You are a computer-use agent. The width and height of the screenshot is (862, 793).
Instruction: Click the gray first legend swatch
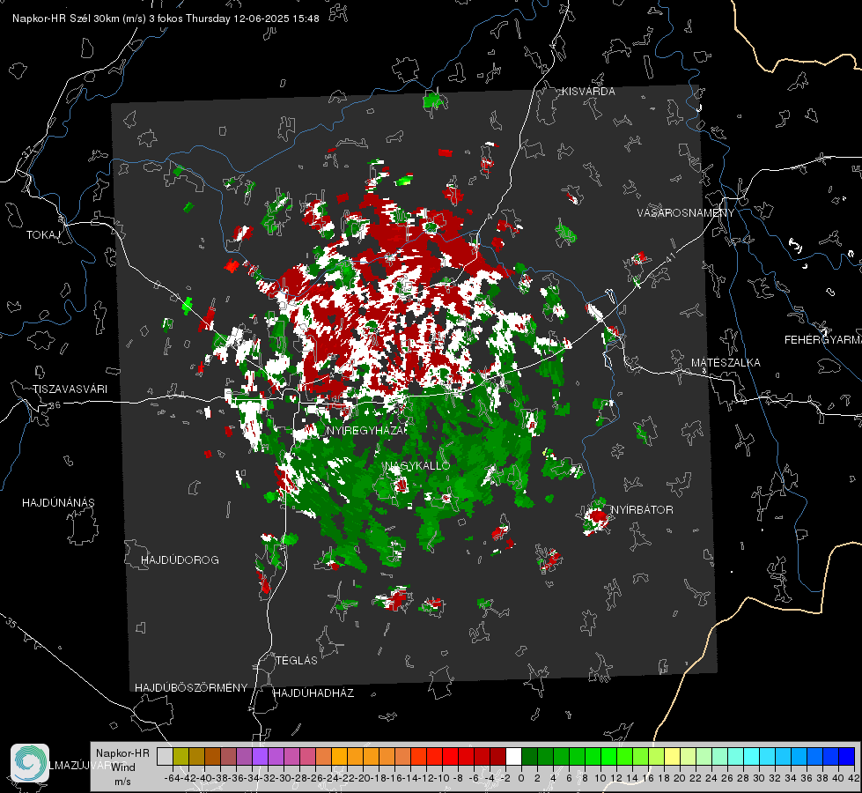(x=165, y=756)
